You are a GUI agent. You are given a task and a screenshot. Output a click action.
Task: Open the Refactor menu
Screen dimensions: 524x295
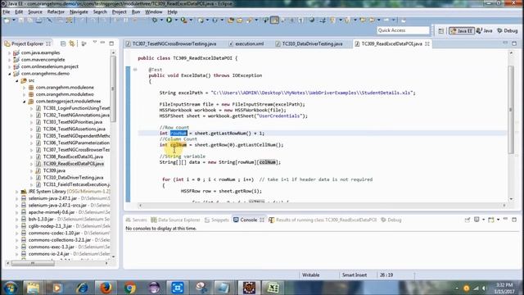click(x=56, y=11)
